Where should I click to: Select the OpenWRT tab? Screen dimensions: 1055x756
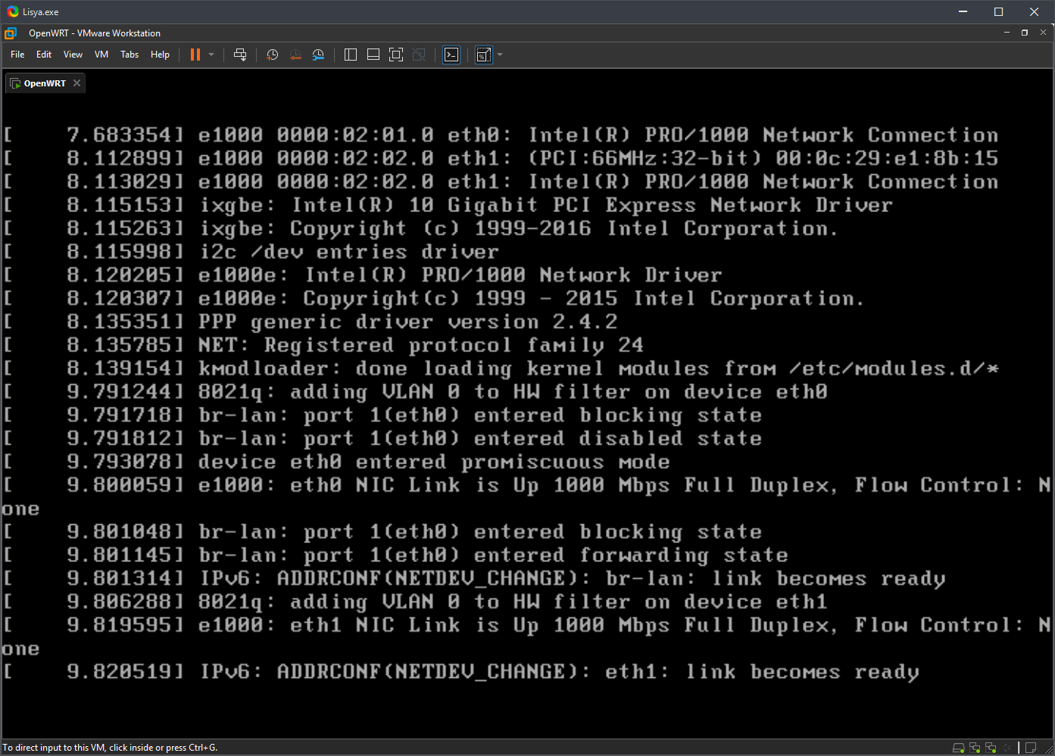tap(45, 83)
